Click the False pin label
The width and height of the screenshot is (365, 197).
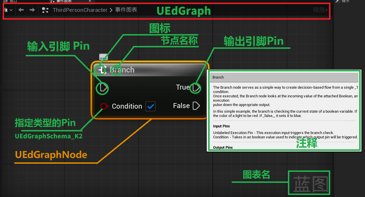181,106
